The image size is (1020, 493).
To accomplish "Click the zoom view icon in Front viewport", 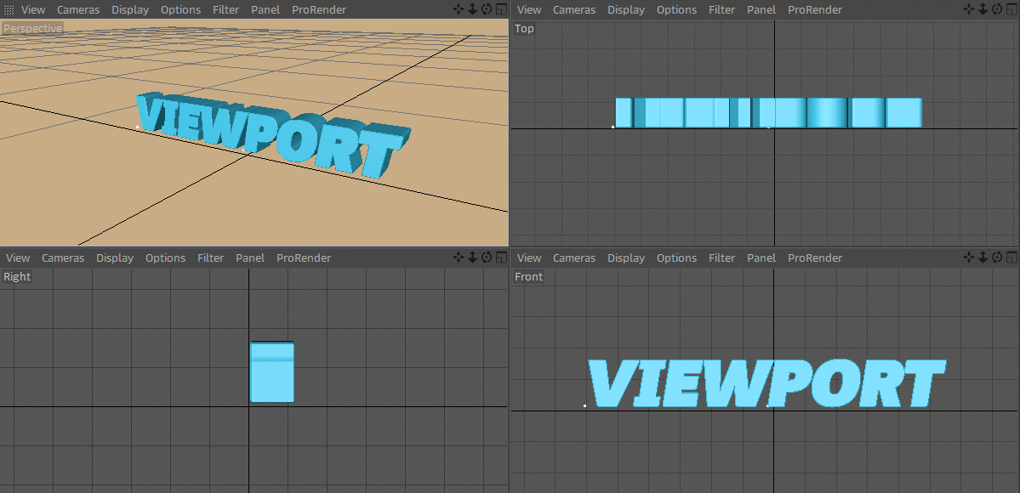I will click(x=983, y=257).
